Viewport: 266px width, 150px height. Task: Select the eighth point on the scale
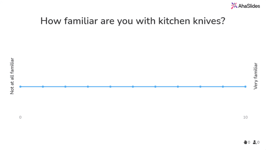point(178,86)
